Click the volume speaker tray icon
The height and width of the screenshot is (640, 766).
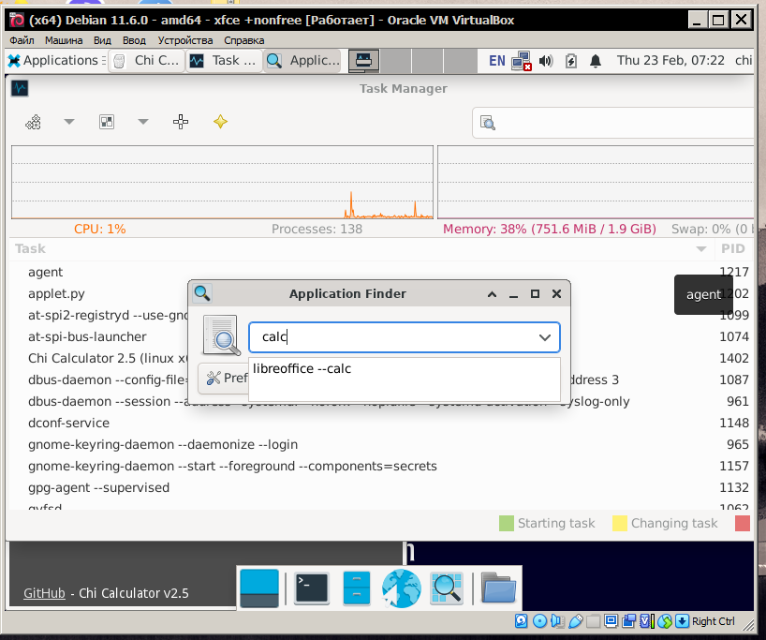click(546, 61)
